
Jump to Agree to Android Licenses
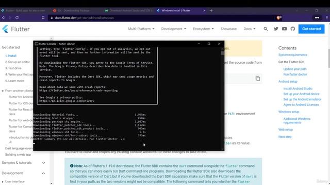(x=301, y=105)
